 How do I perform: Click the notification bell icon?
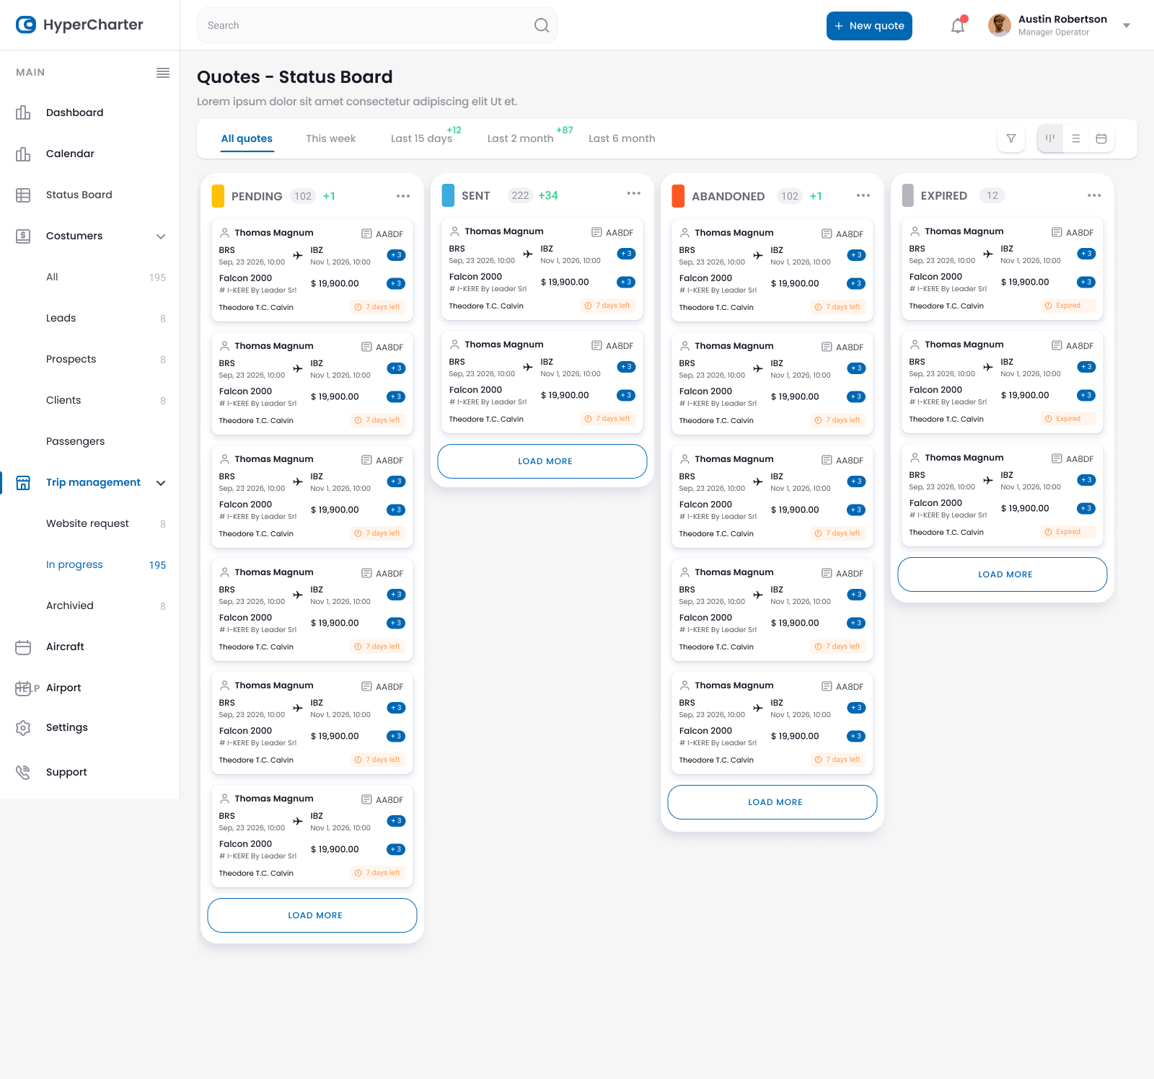tap(958, 26)
